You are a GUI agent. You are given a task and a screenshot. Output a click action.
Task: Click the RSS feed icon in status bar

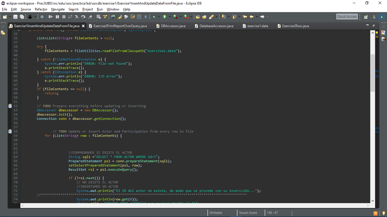[376, 213]
